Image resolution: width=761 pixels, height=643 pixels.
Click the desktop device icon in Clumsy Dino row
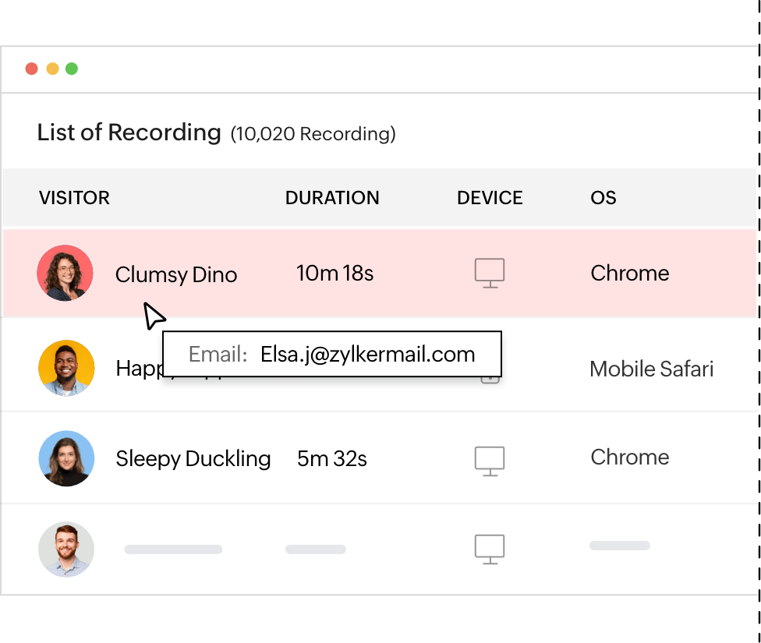490,273
